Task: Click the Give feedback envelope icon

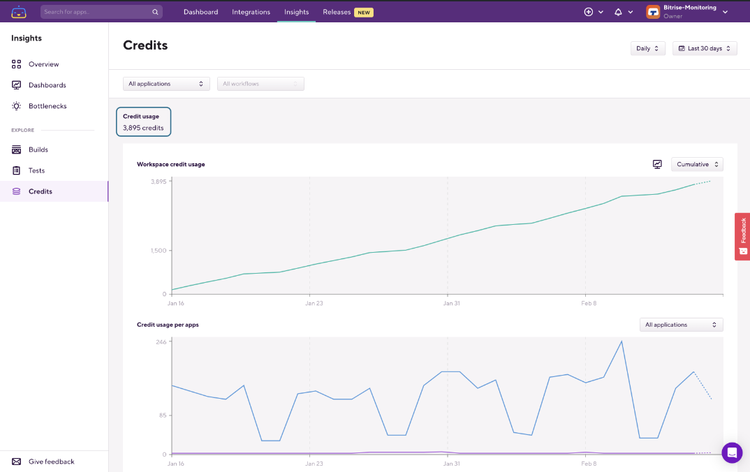Action: (x=17, y=462)
